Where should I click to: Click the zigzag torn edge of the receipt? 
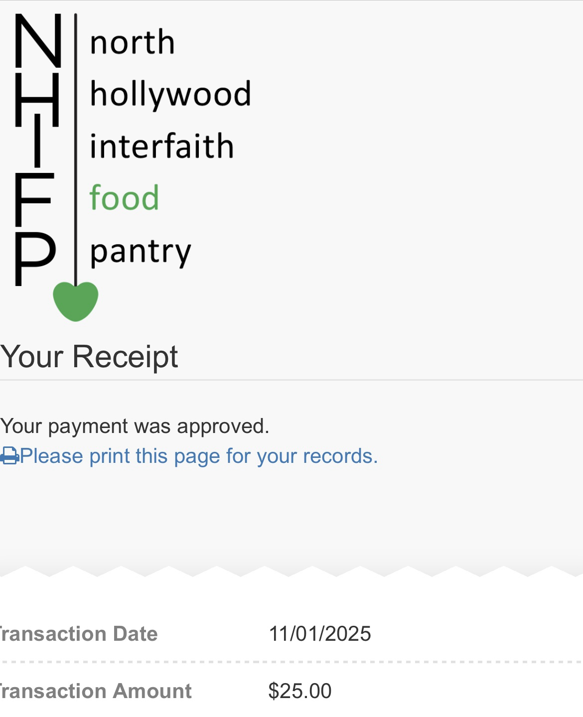click(x=291, y=571)
